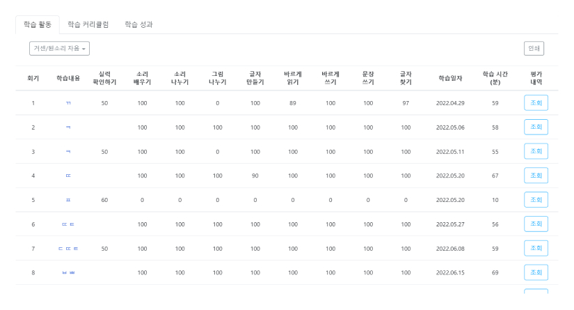Image resolution: width=574 pixels, height=310 pixels.
Task: Open the ㄲ learning content link in row 1
Action: point(68,103)
